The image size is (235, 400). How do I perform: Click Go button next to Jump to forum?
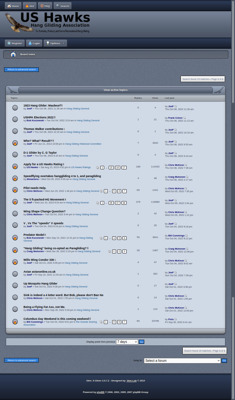click(224, 361)
